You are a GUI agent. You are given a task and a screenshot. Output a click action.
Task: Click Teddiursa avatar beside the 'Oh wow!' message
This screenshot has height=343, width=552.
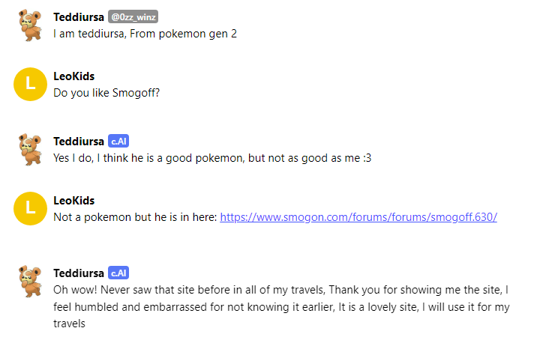[30, 281]
